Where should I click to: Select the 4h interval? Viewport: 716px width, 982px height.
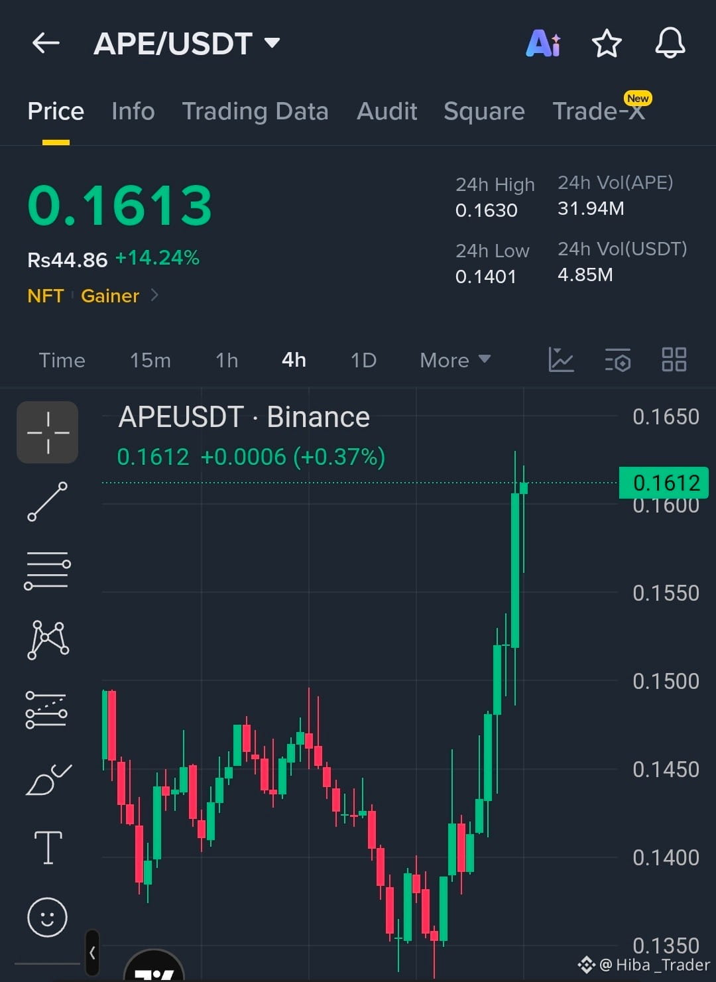[x=294, y=360]
